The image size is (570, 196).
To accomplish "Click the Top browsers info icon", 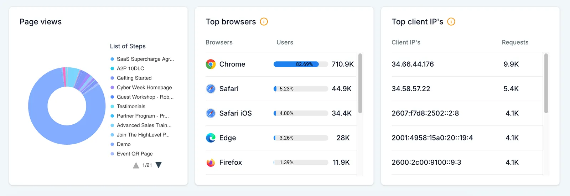I will (x=264, y=22).
